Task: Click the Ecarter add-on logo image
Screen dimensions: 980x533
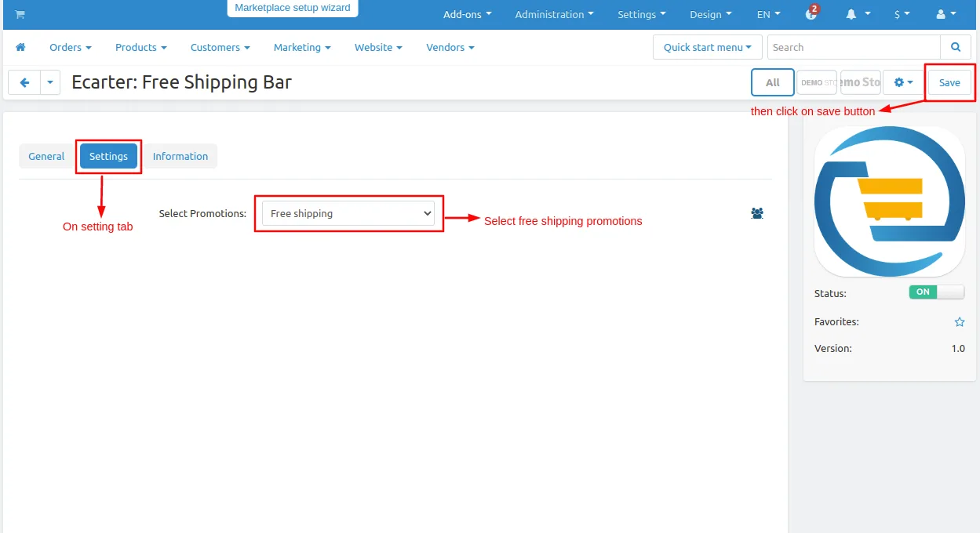Action: pyautogui.click(x=890, y=201)
